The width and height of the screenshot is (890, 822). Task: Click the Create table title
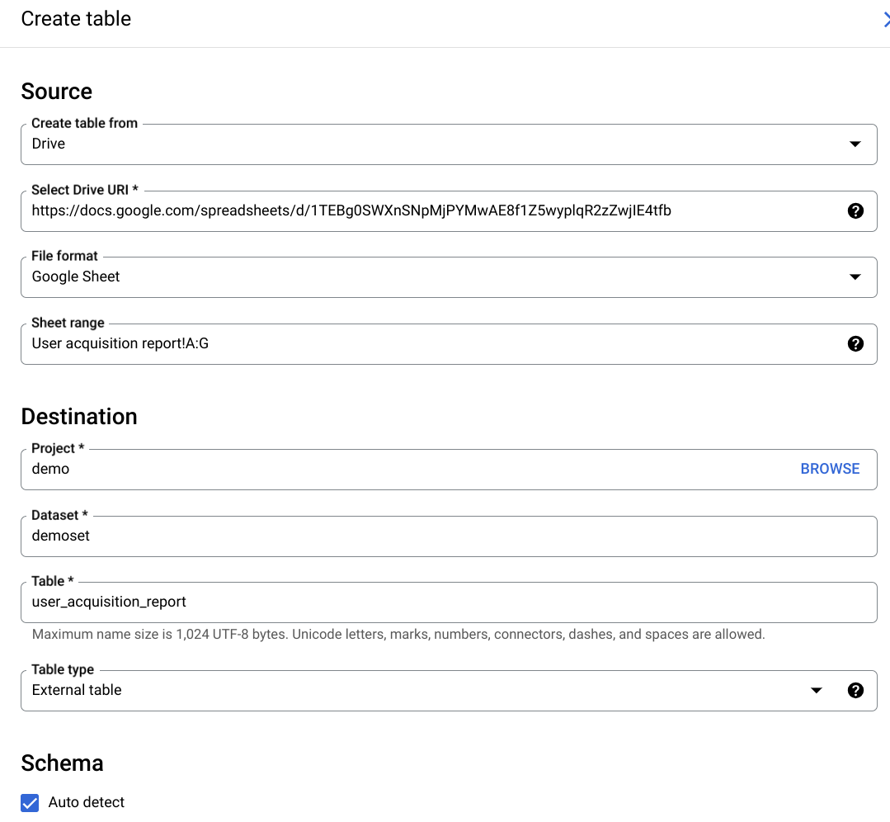(x=75, y=18)
